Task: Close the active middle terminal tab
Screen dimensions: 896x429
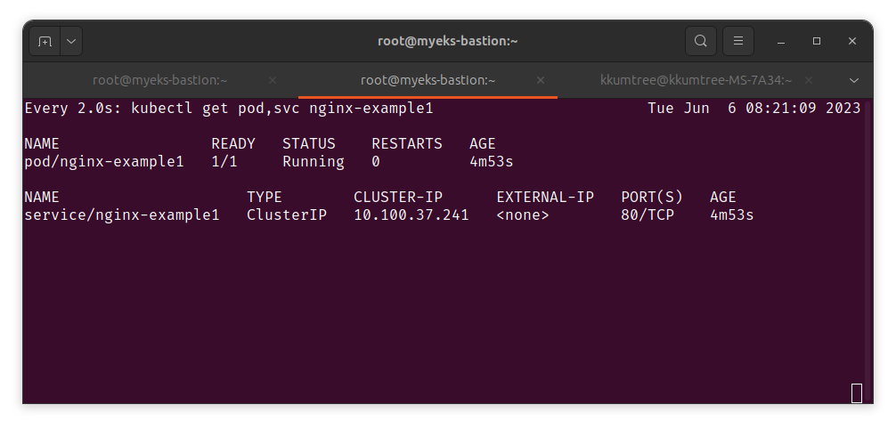Action: [541, 80]
